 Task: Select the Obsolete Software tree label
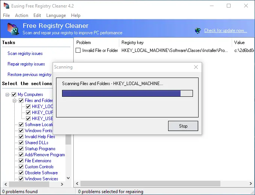coord(41,173)
